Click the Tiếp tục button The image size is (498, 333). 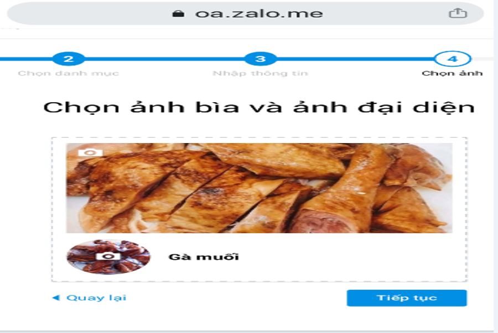[x=407, y=298]
